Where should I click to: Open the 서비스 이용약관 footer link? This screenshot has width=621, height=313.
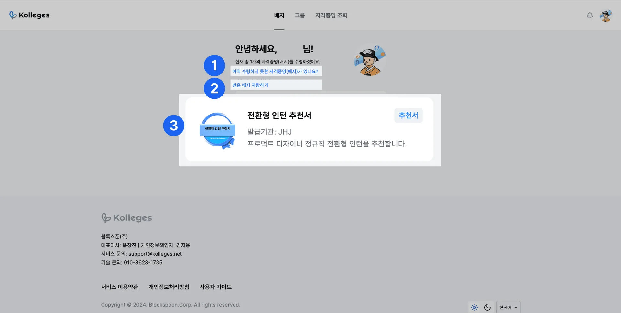119,287
